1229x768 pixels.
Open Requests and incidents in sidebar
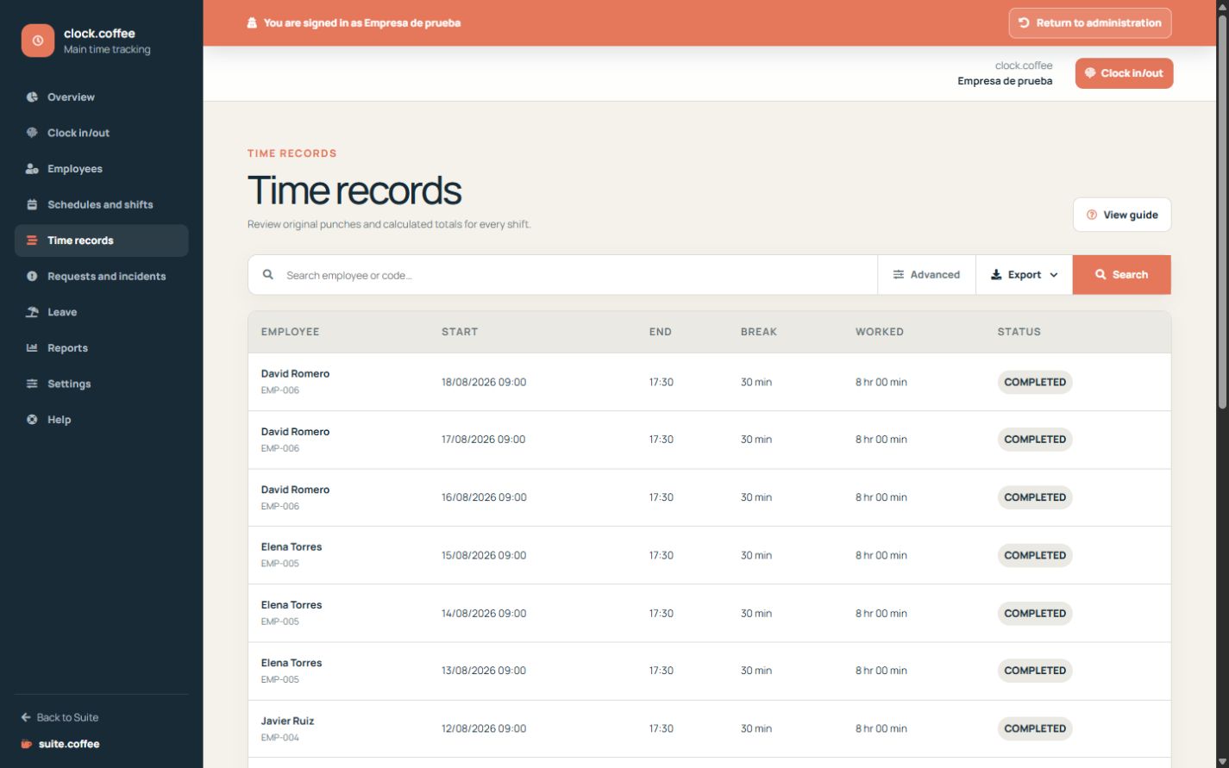102,277
